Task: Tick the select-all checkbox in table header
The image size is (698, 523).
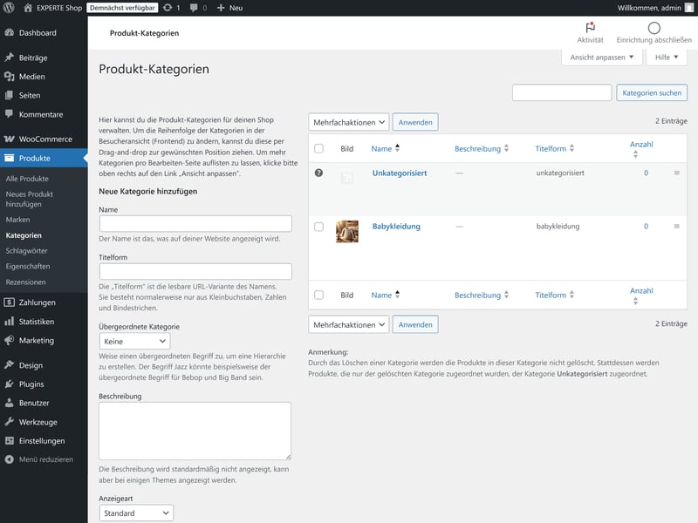Action: pyautogui.click(x=318, y=149)
